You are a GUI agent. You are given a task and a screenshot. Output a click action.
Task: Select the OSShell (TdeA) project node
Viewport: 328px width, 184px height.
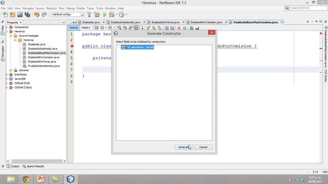[x=23, y=87]
